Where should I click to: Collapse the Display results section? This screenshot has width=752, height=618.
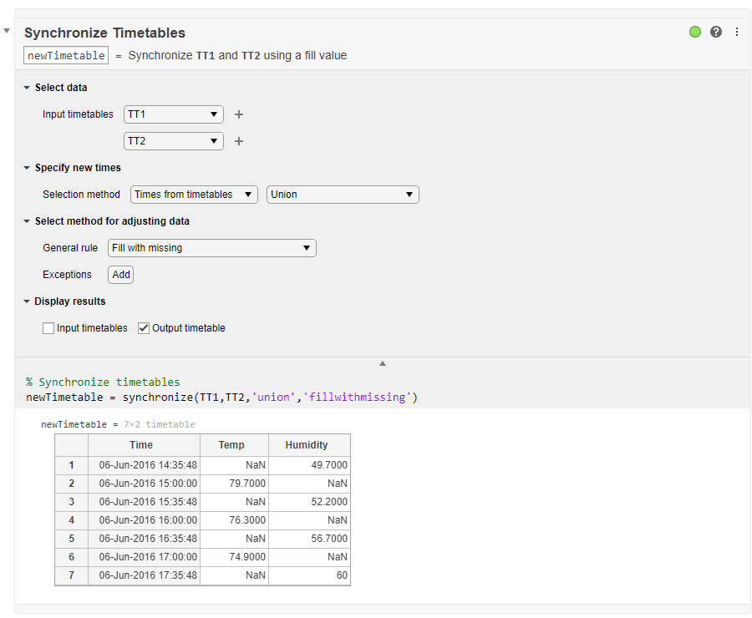[27, 301]
